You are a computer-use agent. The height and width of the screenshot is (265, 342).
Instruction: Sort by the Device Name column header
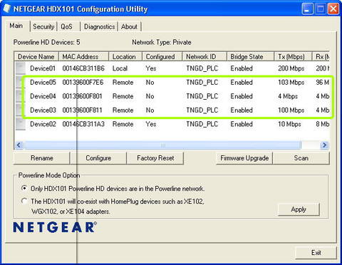click(36, 57)
